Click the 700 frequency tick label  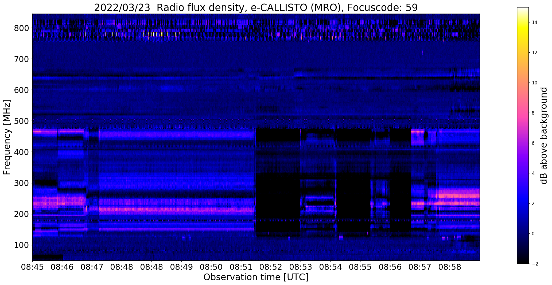point(21,59)
